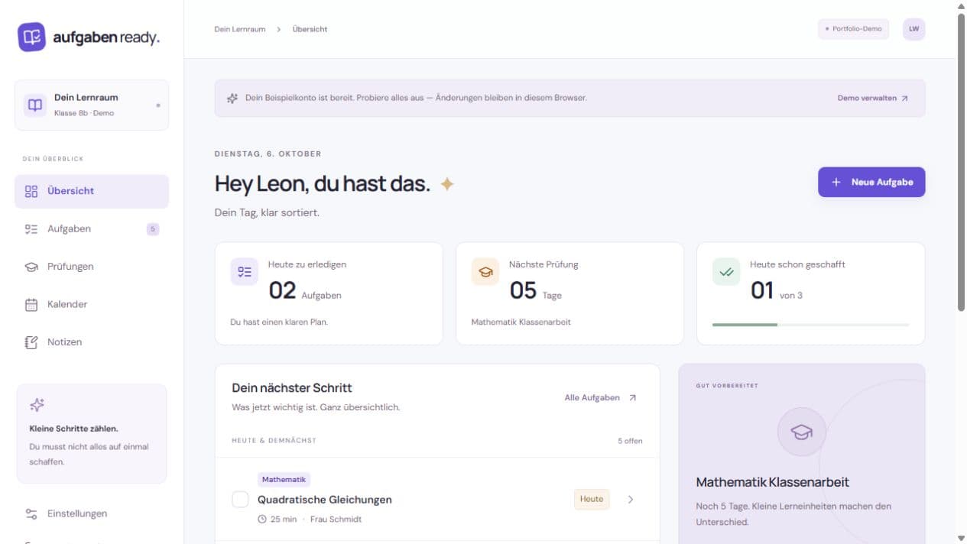Click the Mathematik Klassenarbeit heading in purple panel
This screenshot has width=967, height=544.
pyautogui.click(x=773, y=482)
